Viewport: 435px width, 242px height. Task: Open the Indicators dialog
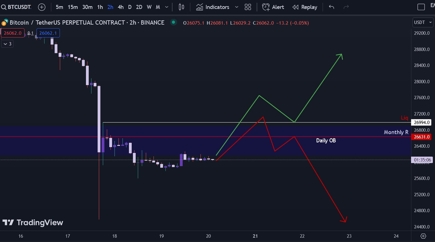pos(213,7)
